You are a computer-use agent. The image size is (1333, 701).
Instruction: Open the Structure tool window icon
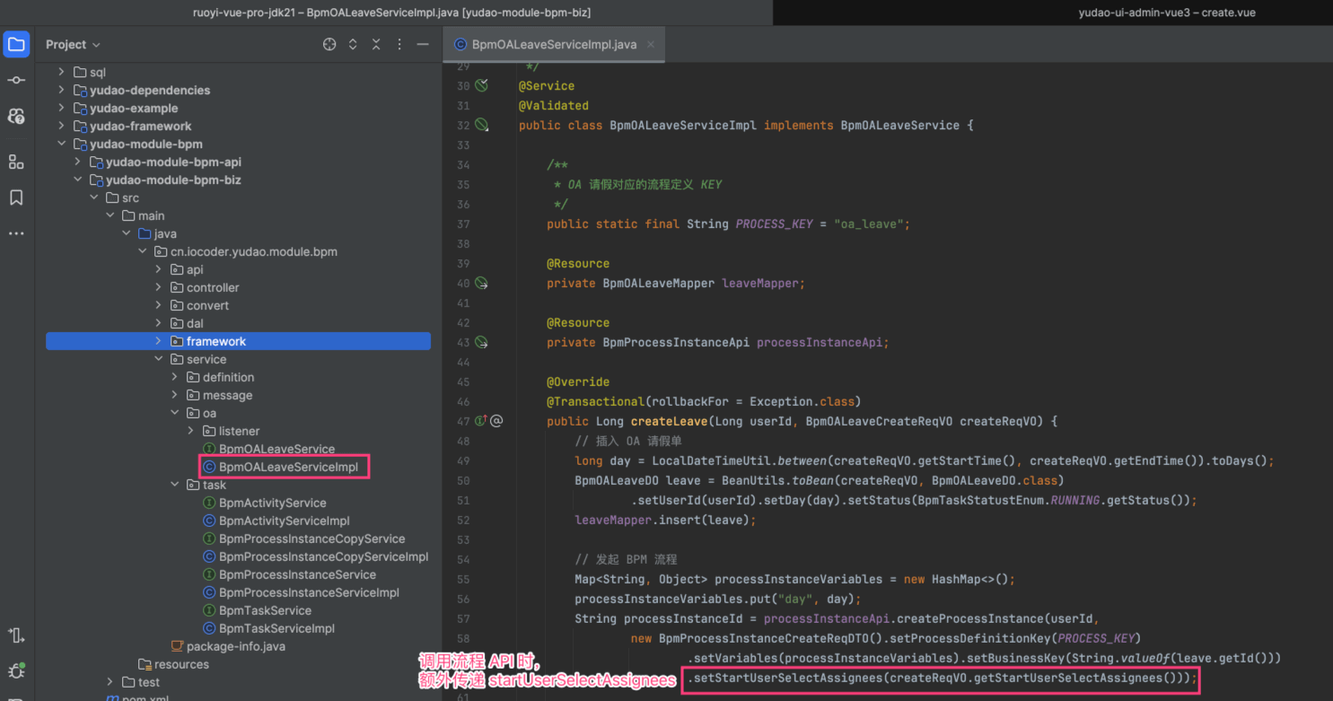[x=16, y=162]
